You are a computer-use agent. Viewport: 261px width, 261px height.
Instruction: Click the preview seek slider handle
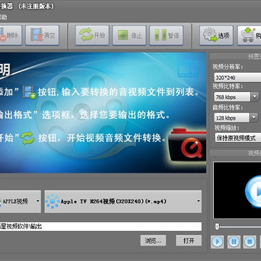217,227
